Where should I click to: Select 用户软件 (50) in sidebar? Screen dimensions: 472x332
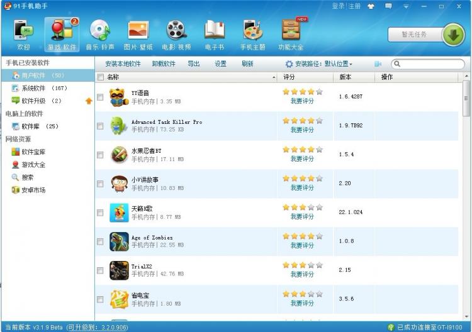point(48,75)
